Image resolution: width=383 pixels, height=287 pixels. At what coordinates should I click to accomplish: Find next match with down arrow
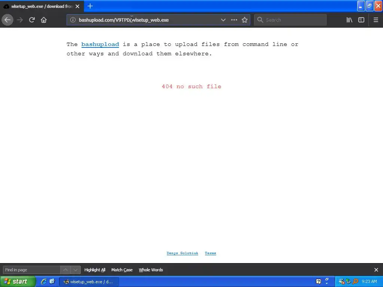pyautogui.click(x=76, y=270)
